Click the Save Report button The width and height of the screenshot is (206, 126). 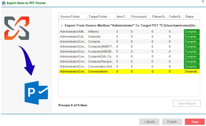coord(187,103)
